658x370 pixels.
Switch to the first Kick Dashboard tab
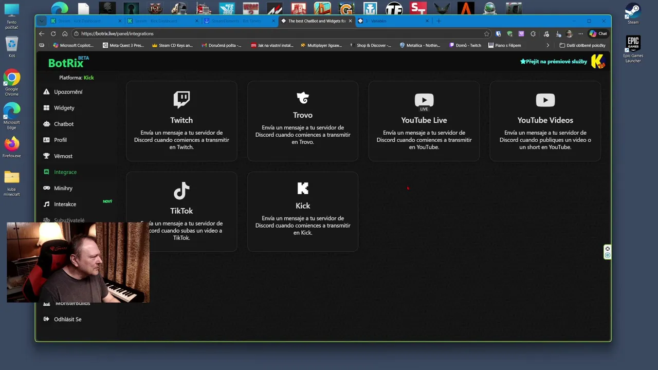pos(86,21)
